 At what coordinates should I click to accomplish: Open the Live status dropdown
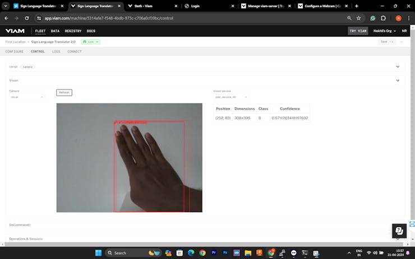pos(90,42)
